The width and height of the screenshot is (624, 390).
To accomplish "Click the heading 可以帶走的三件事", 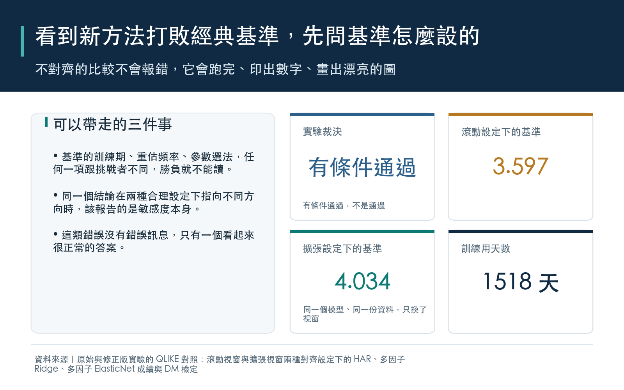I will 113,124.
